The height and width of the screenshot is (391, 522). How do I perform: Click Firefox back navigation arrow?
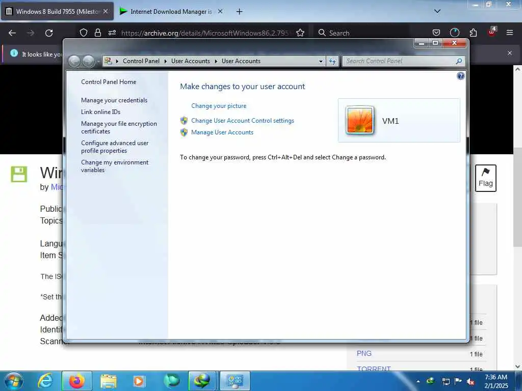pos(12,33)
